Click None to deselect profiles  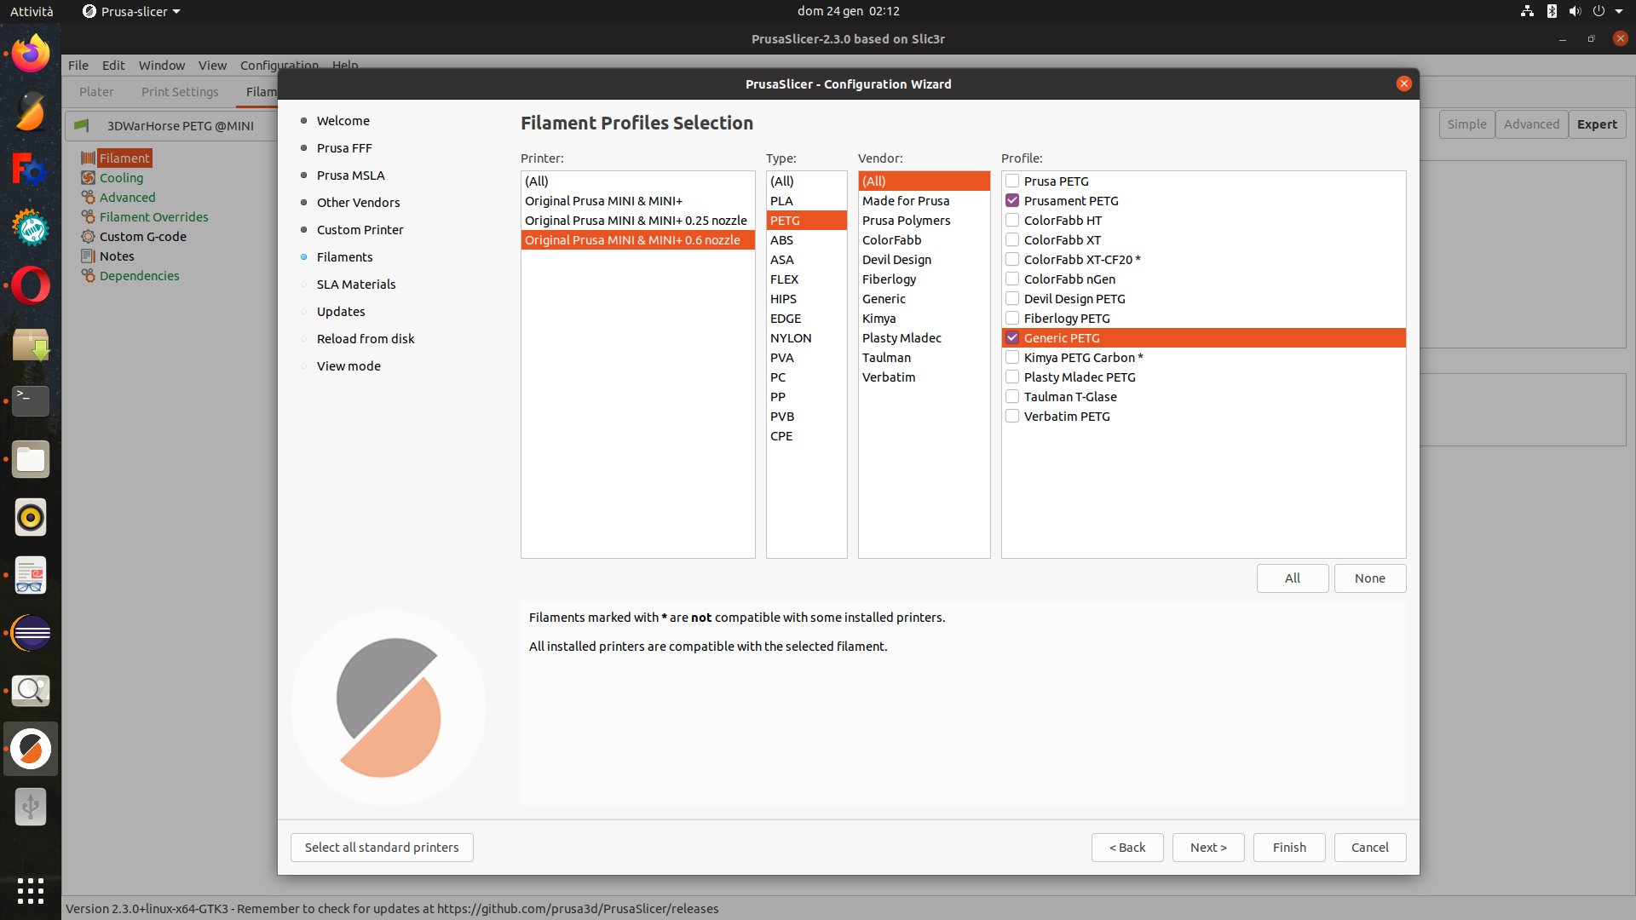click(x=1370, y=578)
